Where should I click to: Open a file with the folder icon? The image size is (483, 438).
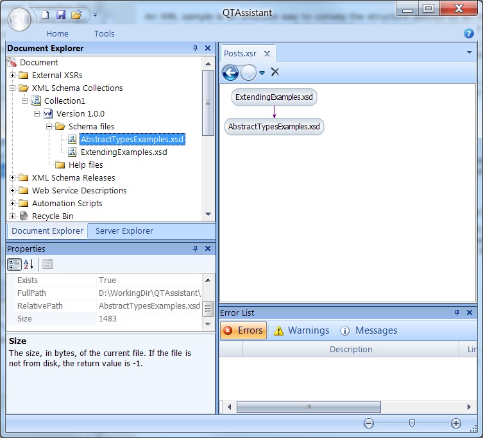[76, 15]
